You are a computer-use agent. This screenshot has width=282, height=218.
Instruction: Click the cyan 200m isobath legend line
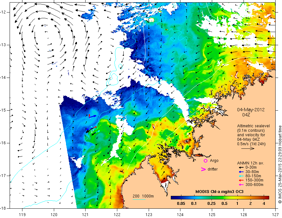pos(139,199)
